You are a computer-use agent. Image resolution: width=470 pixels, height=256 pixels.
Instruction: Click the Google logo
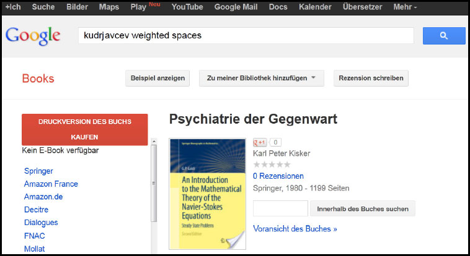(33, 36)
